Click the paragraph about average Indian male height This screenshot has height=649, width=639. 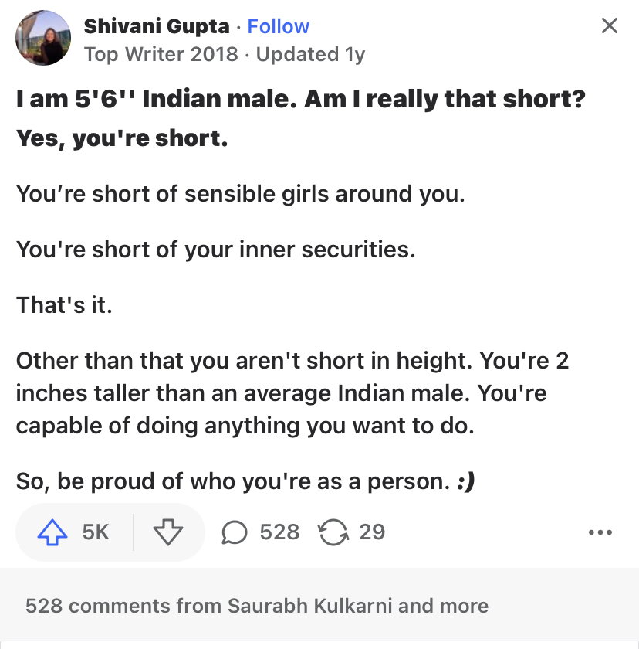[x=292, y=392]
